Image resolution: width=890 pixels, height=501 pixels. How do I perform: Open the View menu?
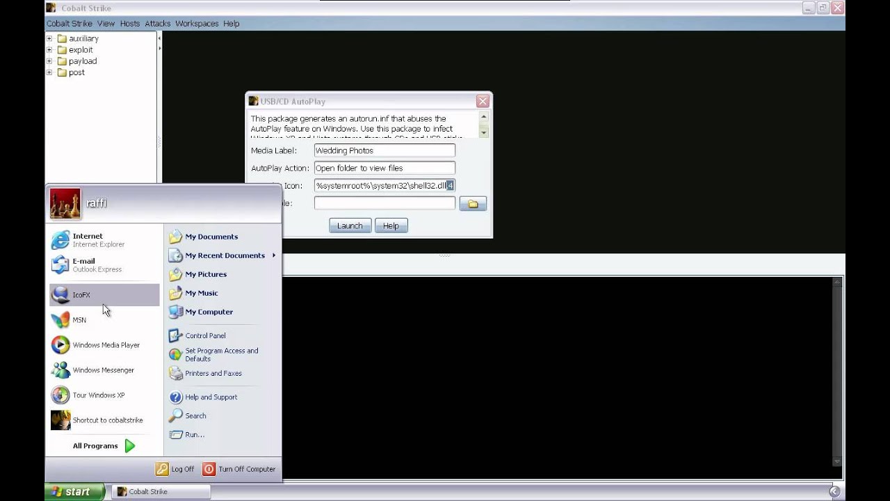(x=106, y=24)
